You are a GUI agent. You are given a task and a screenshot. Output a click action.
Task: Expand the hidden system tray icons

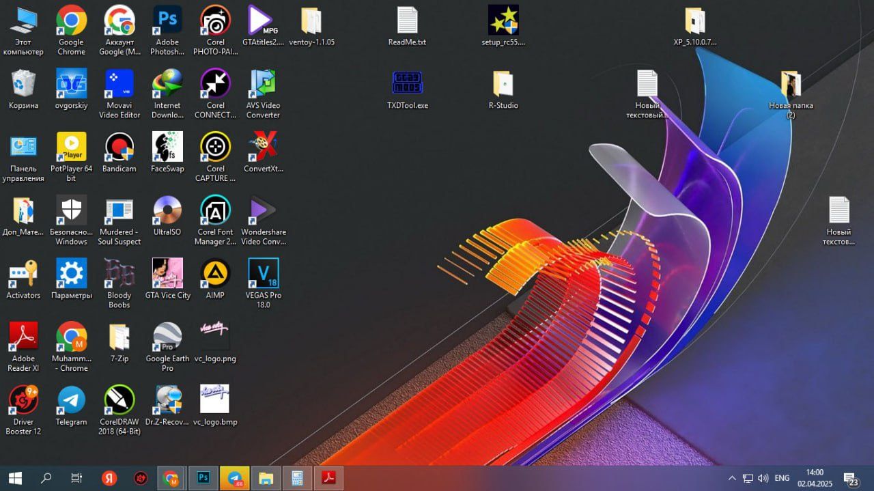pyautogui.click(x=732, y=478)
